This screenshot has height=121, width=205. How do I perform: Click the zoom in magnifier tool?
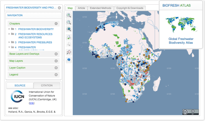(69, 15)
